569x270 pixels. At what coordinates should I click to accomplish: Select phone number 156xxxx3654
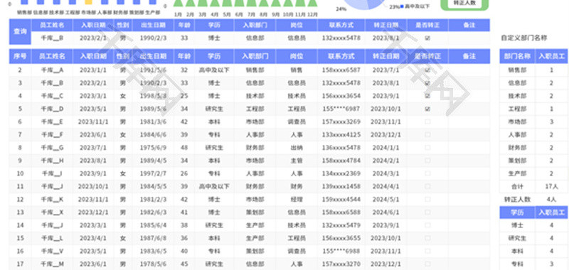click(x=341, y=96)
